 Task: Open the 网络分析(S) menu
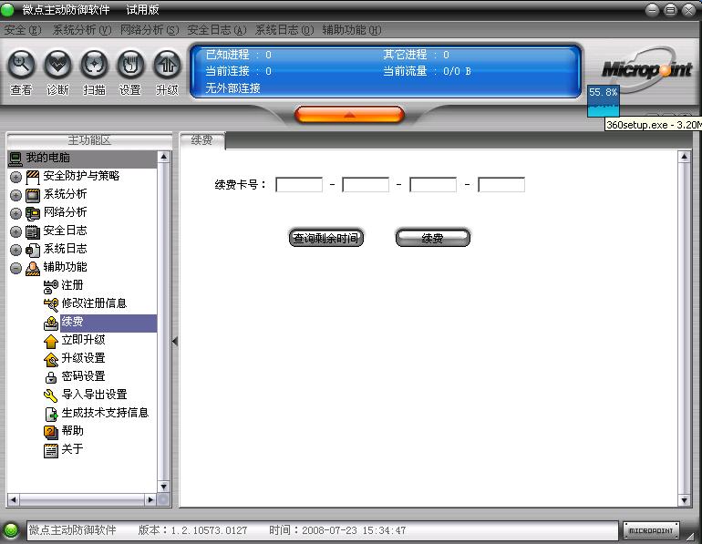tap(150, 30)
